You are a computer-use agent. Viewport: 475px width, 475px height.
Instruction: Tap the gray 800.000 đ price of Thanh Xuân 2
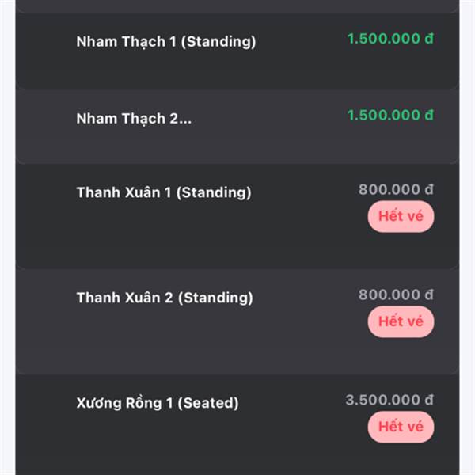pyautogui.click(x=396, y=294)
